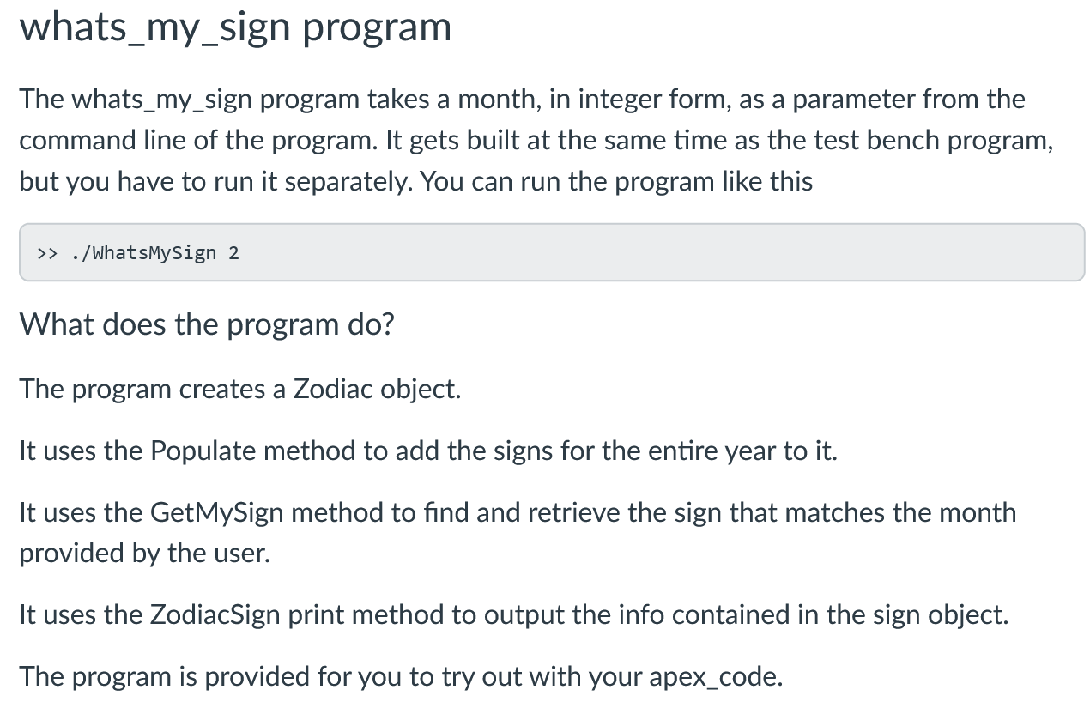Screen dimensions: 1090x714
Task: Click inside the ./WhatsMySign 2 code block
Action: tap(552, 252)
